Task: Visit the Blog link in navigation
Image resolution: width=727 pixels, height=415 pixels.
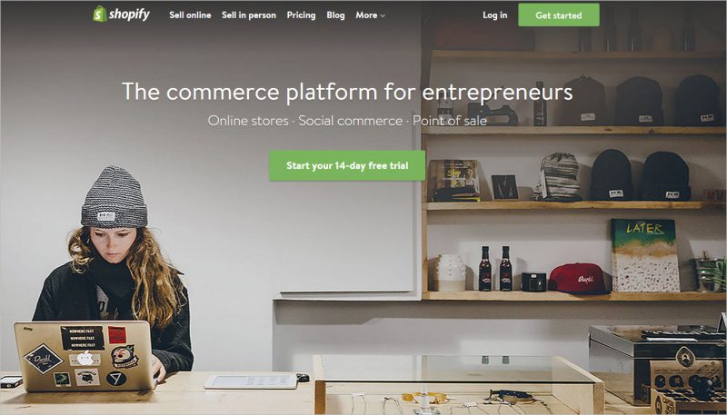Action: [335, 15]
